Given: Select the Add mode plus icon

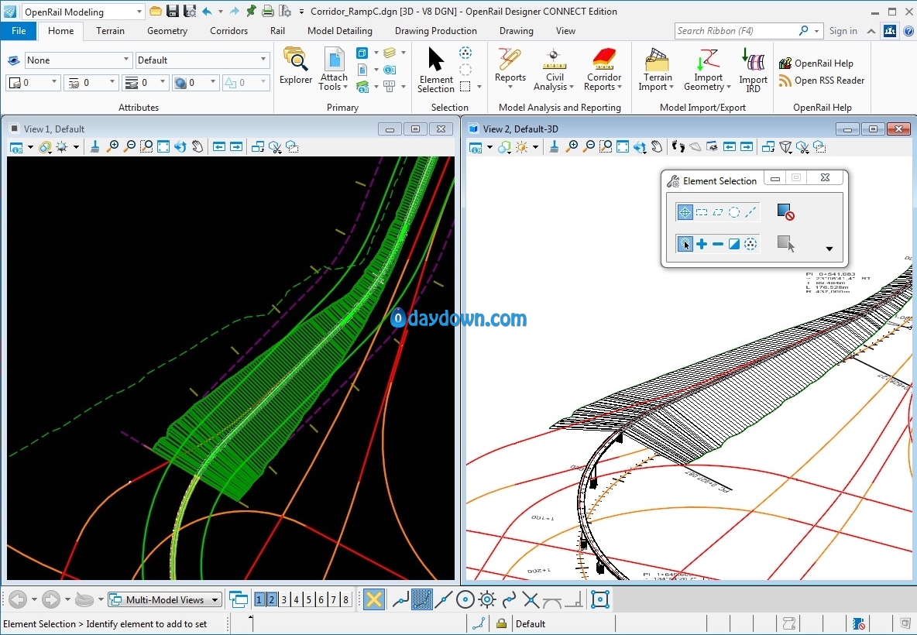Looking at the screenshot, I should coord(701,244).
